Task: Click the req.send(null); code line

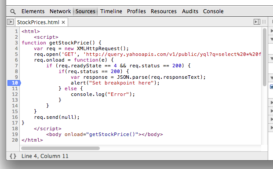Action: (57, 117)
